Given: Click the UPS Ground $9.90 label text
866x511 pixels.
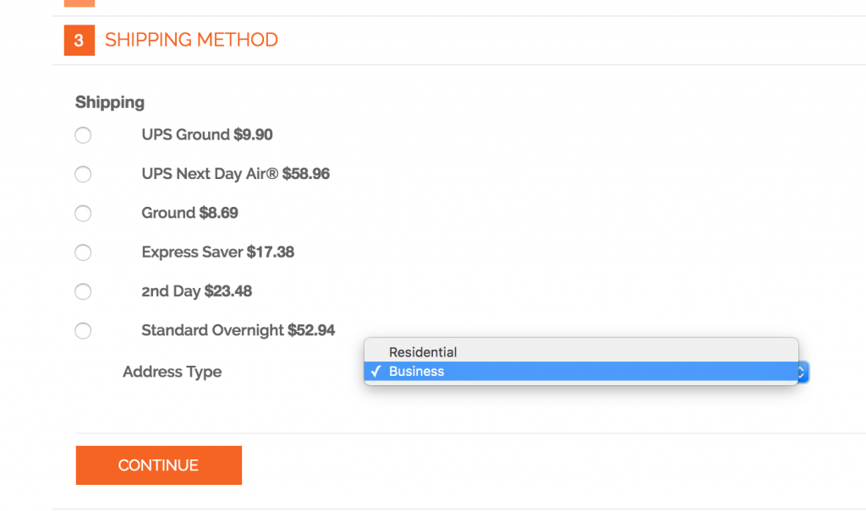Looking at the screenshot, I should [206, 135].
